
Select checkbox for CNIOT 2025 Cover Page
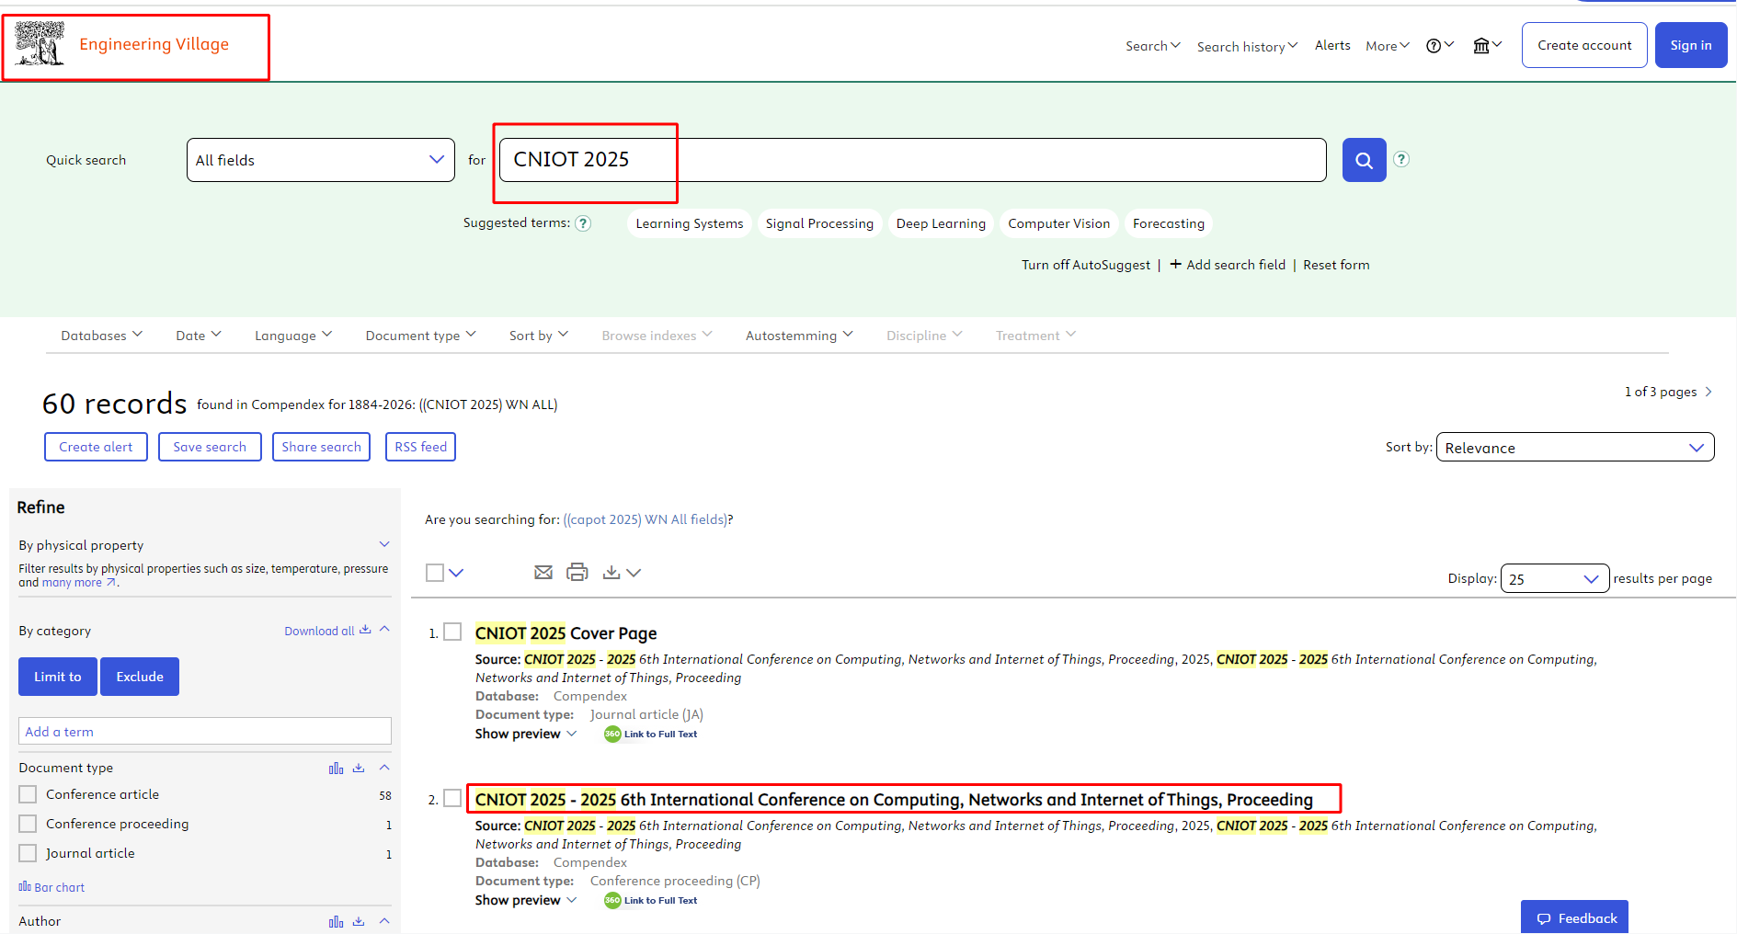pyautogui.click(x=452, y=632)
